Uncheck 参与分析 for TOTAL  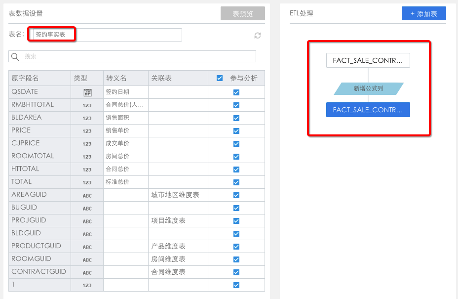236,182
